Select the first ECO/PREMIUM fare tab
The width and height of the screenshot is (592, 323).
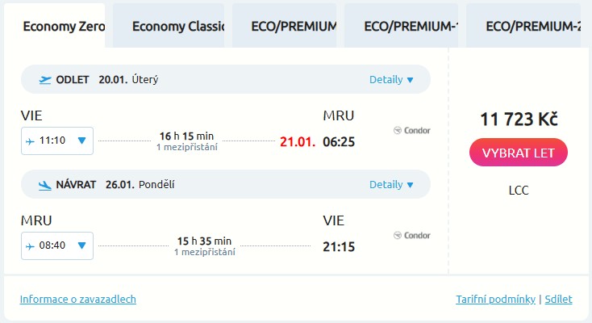point(285,26)
